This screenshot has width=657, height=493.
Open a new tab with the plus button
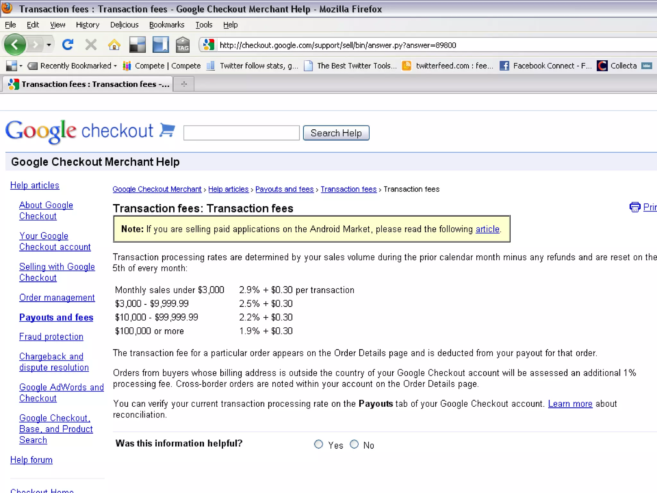(184, 84)
